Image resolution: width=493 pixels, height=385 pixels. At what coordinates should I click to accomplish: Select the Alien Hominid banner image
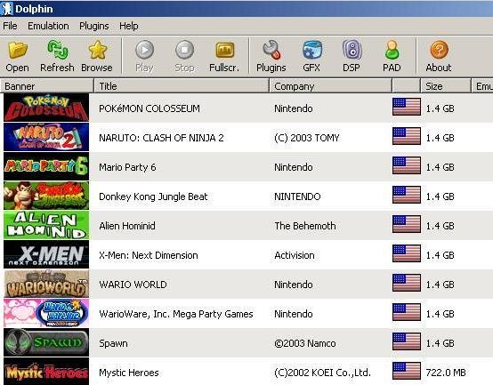pos(46,225)
